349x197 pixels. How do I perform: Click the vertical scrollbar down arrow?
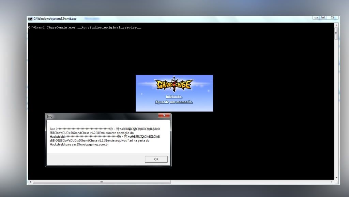tap(336, 178)
